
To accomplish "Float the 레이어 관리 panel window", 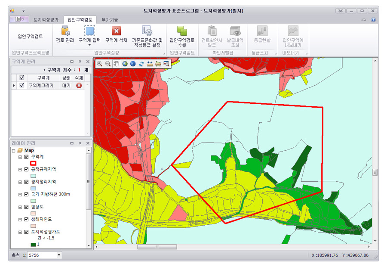I will click(x=72, y=143).
